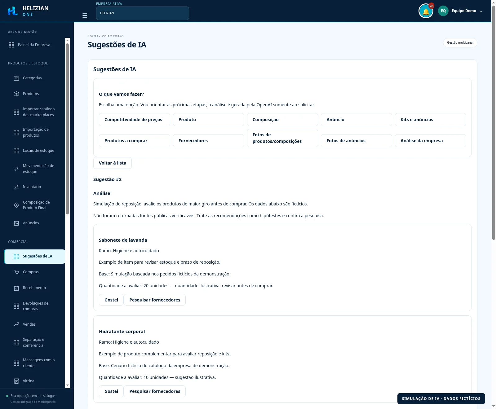Screen dimensions: 496x409
Task: Click Gostei for Hidratante corporal
Action: [111, 391]
